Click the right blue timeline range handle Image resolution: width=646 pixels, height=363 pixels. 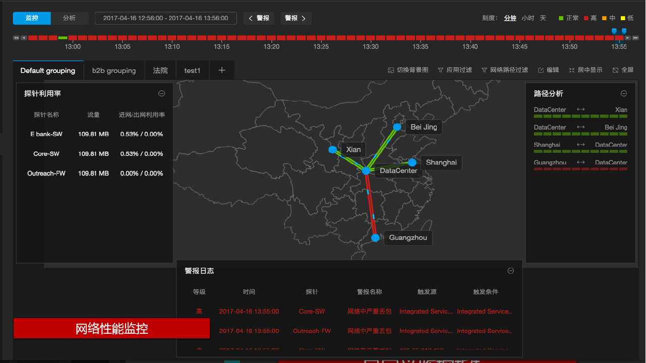pos(624,31)
